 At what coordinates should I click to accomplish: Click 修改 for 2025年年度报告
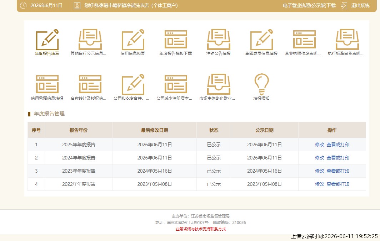coord(319,145)
